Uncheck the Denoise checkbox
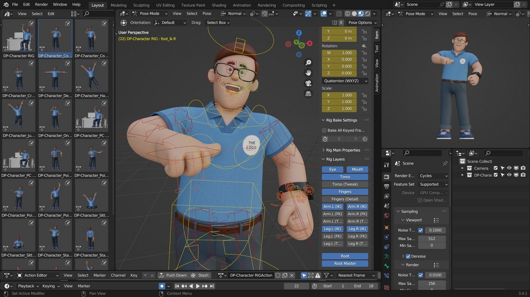Screen dimensions: 530x297 (408, 257)
